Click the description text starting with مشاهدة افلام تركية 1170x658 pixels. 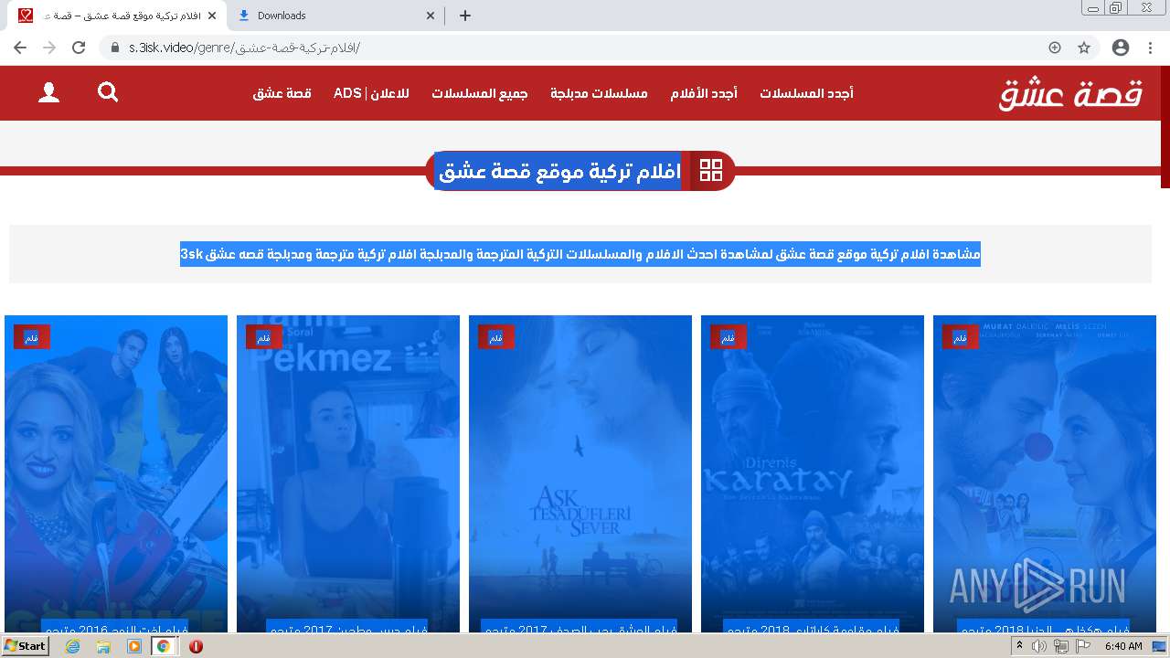pos(580,254)
